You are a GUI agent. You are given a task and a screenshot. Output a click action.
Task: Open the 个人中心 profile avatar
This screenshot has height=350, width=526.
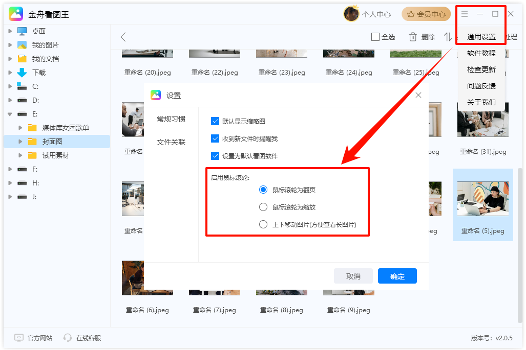pos(351,14)
